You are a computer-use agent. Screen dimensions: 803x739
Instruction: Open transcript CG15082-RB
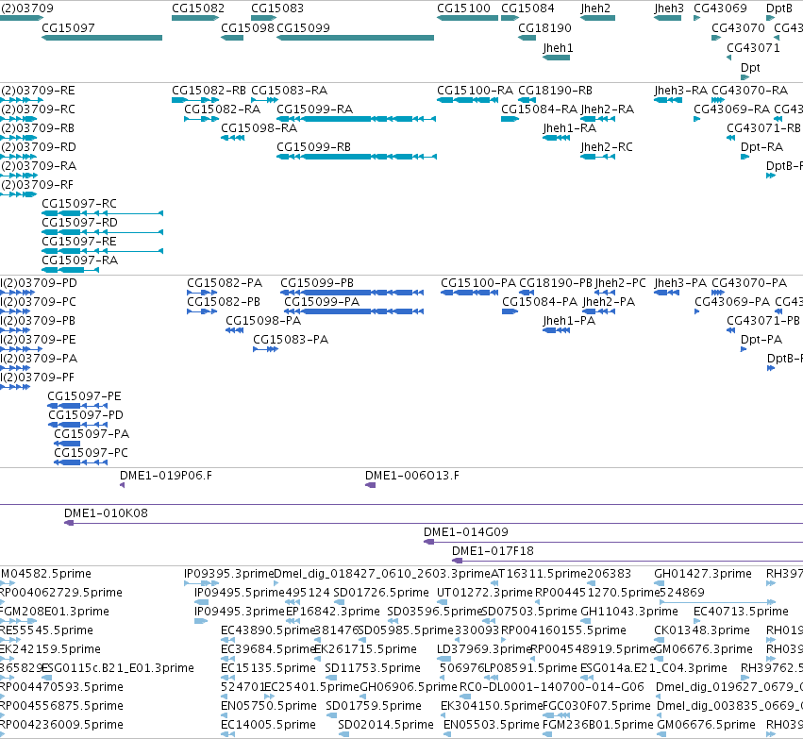click(209, 91)
